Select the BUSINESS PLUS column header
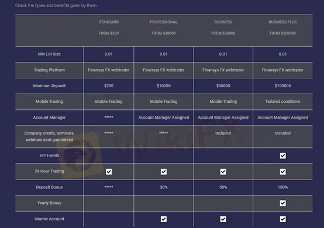Image resolution: width=324 pixels, height=228 pixels. pos(282,22)
